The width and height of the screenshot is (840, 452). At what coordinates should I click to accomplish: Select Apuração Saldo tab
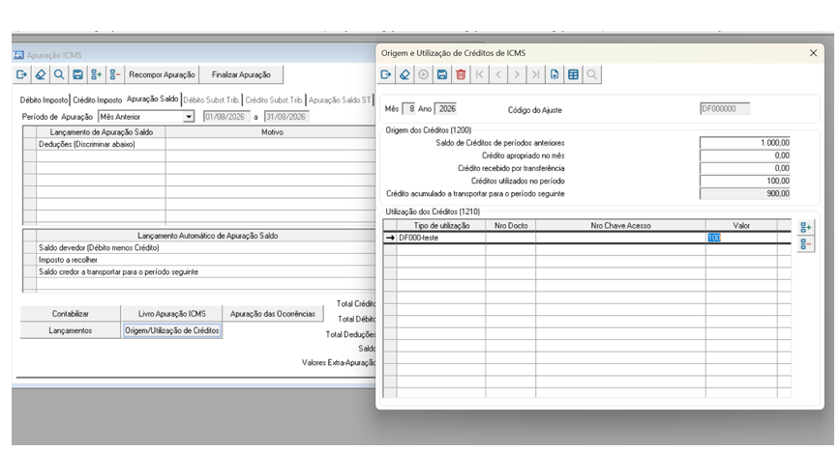152,99
